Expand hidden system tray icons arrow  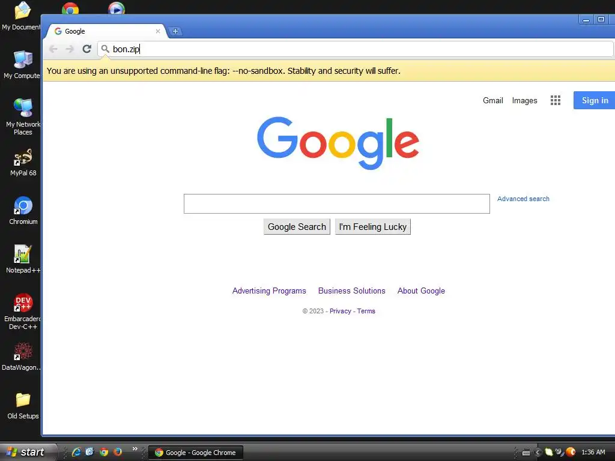click(x=538, y=453)
